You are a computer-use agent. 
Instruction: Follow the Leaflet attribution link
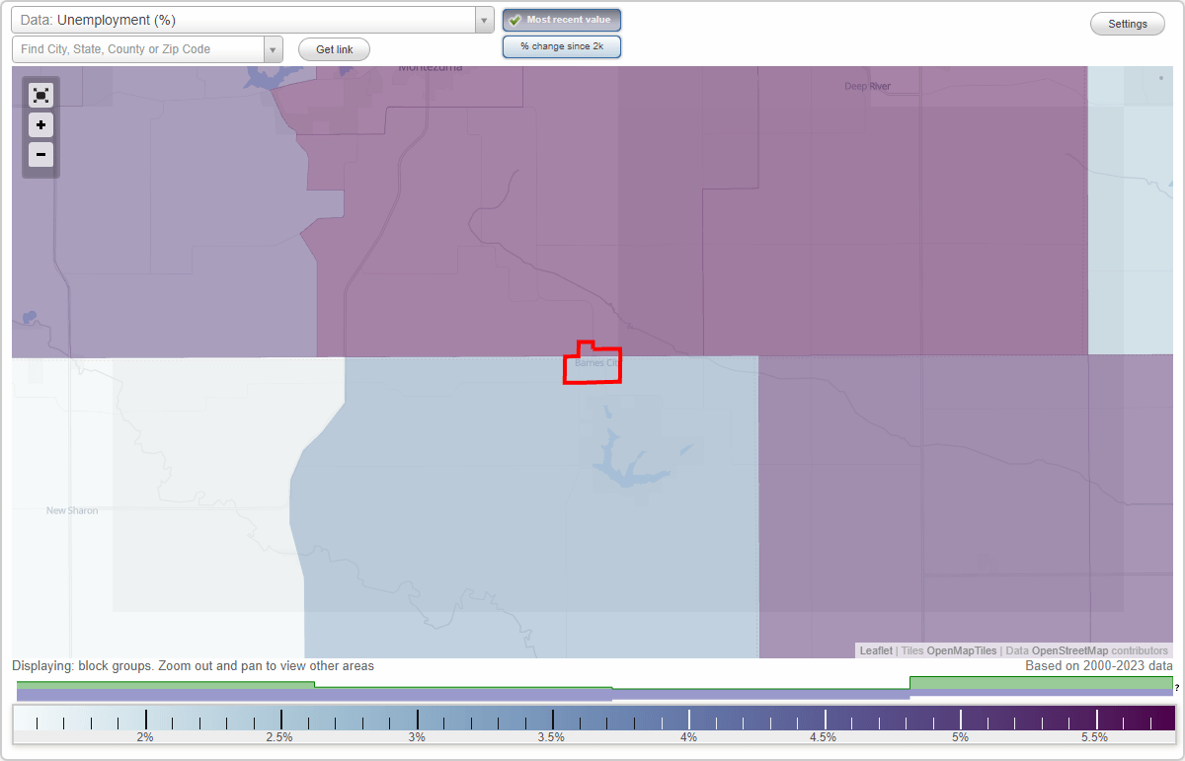pos(875,650)
